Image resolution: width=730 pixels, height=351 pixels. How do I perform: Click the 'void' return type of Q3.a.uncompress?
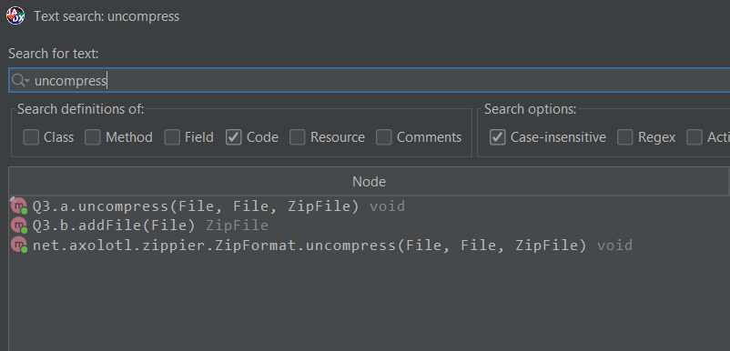pos(388,206)
